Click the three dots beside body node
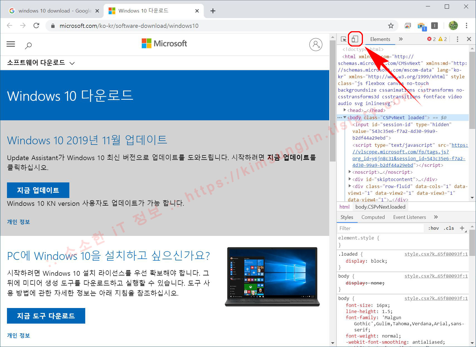This screenshot has height=347, width=476. (340, 118)
